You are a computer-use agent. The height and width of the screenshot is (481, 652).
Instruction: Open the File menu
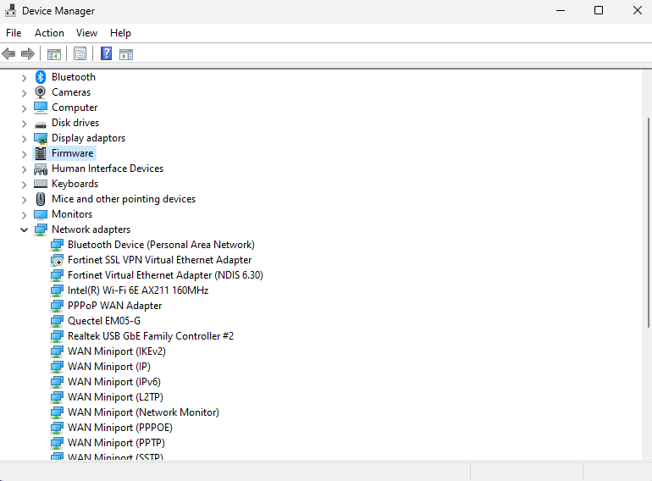(14, 33)
